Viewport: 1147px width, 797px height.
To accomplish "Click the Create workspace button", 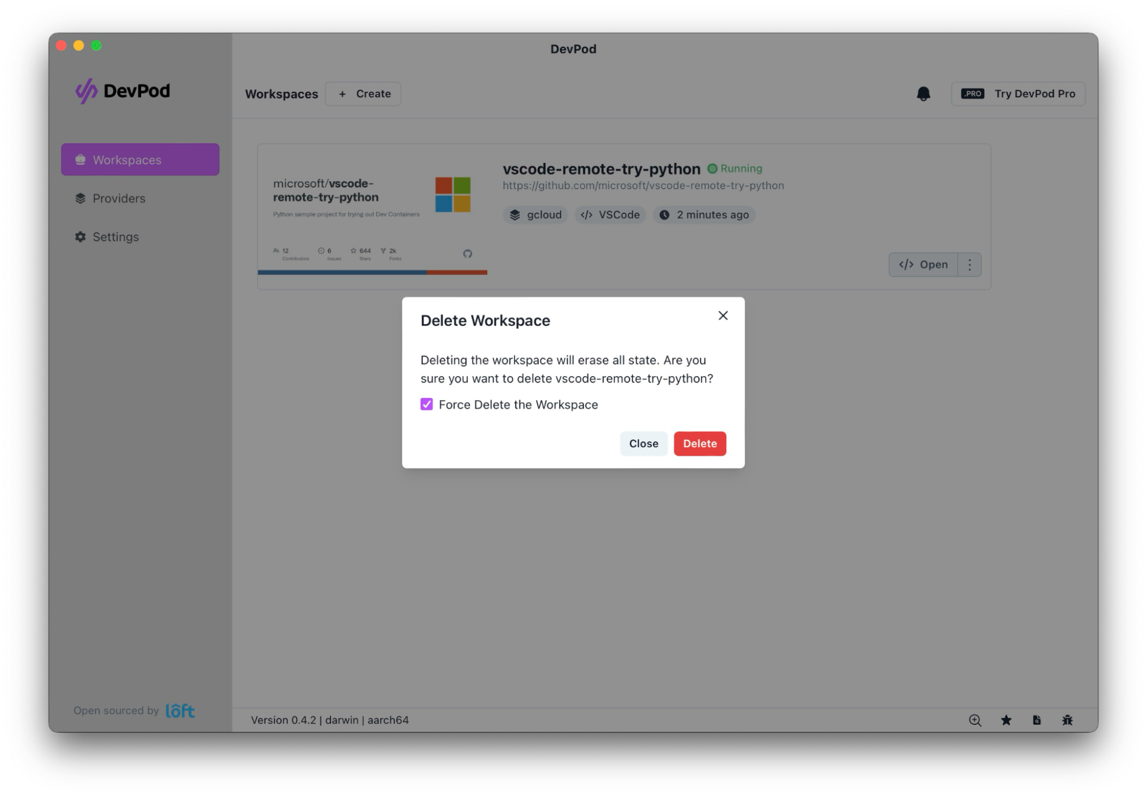I will pos(363,93).
